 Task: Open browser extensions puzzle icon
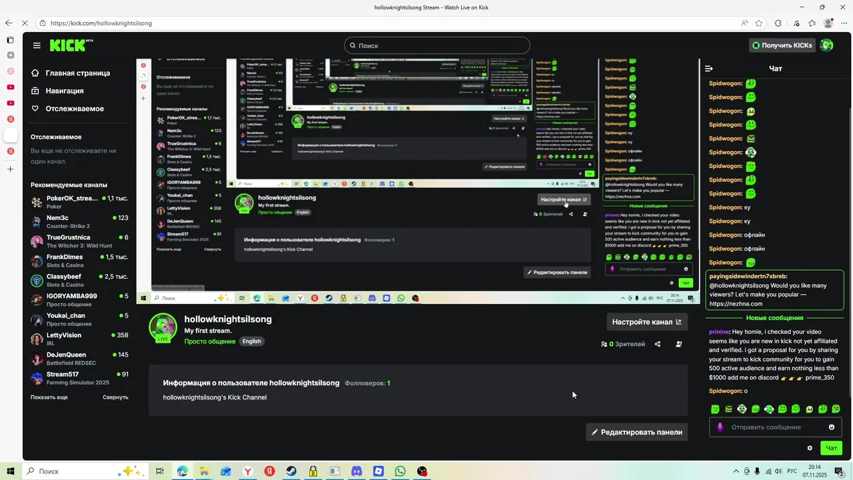778,23
